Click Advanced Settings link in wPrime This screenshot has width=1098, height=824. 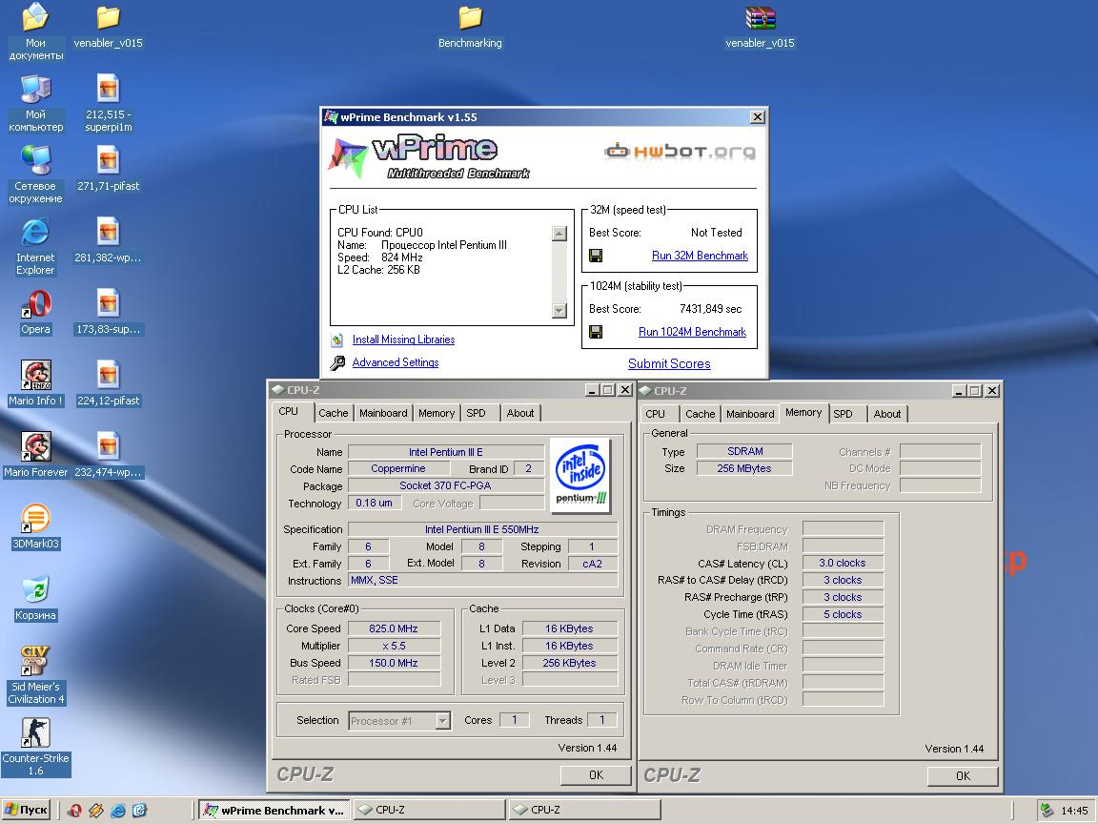[396, 362]
